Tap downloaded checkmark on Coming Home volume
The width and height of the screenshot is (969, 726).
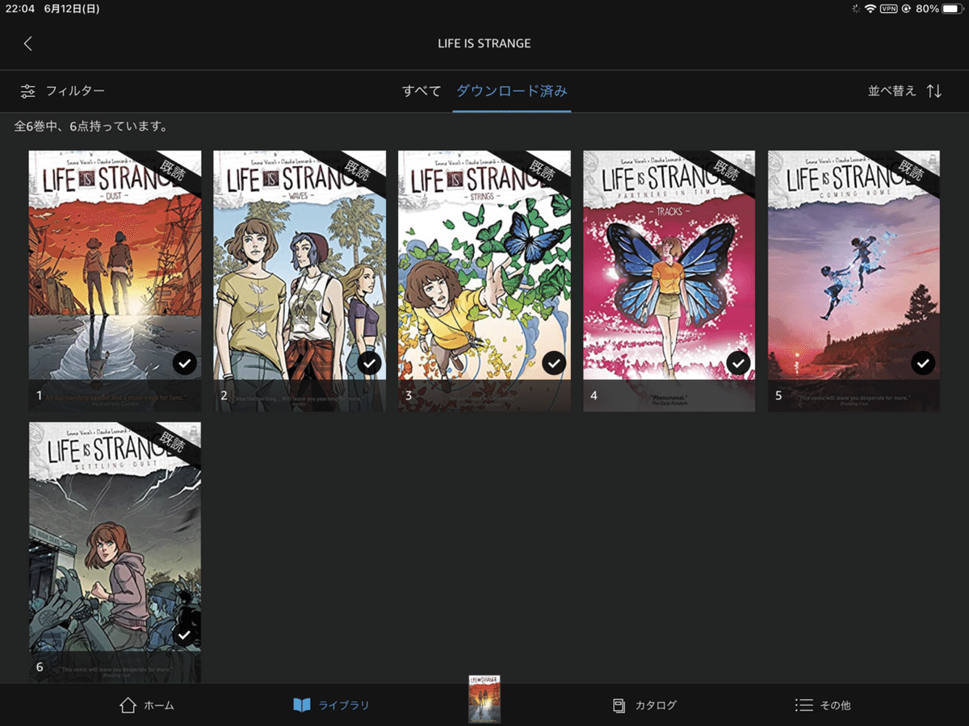(x=923, y=363)
